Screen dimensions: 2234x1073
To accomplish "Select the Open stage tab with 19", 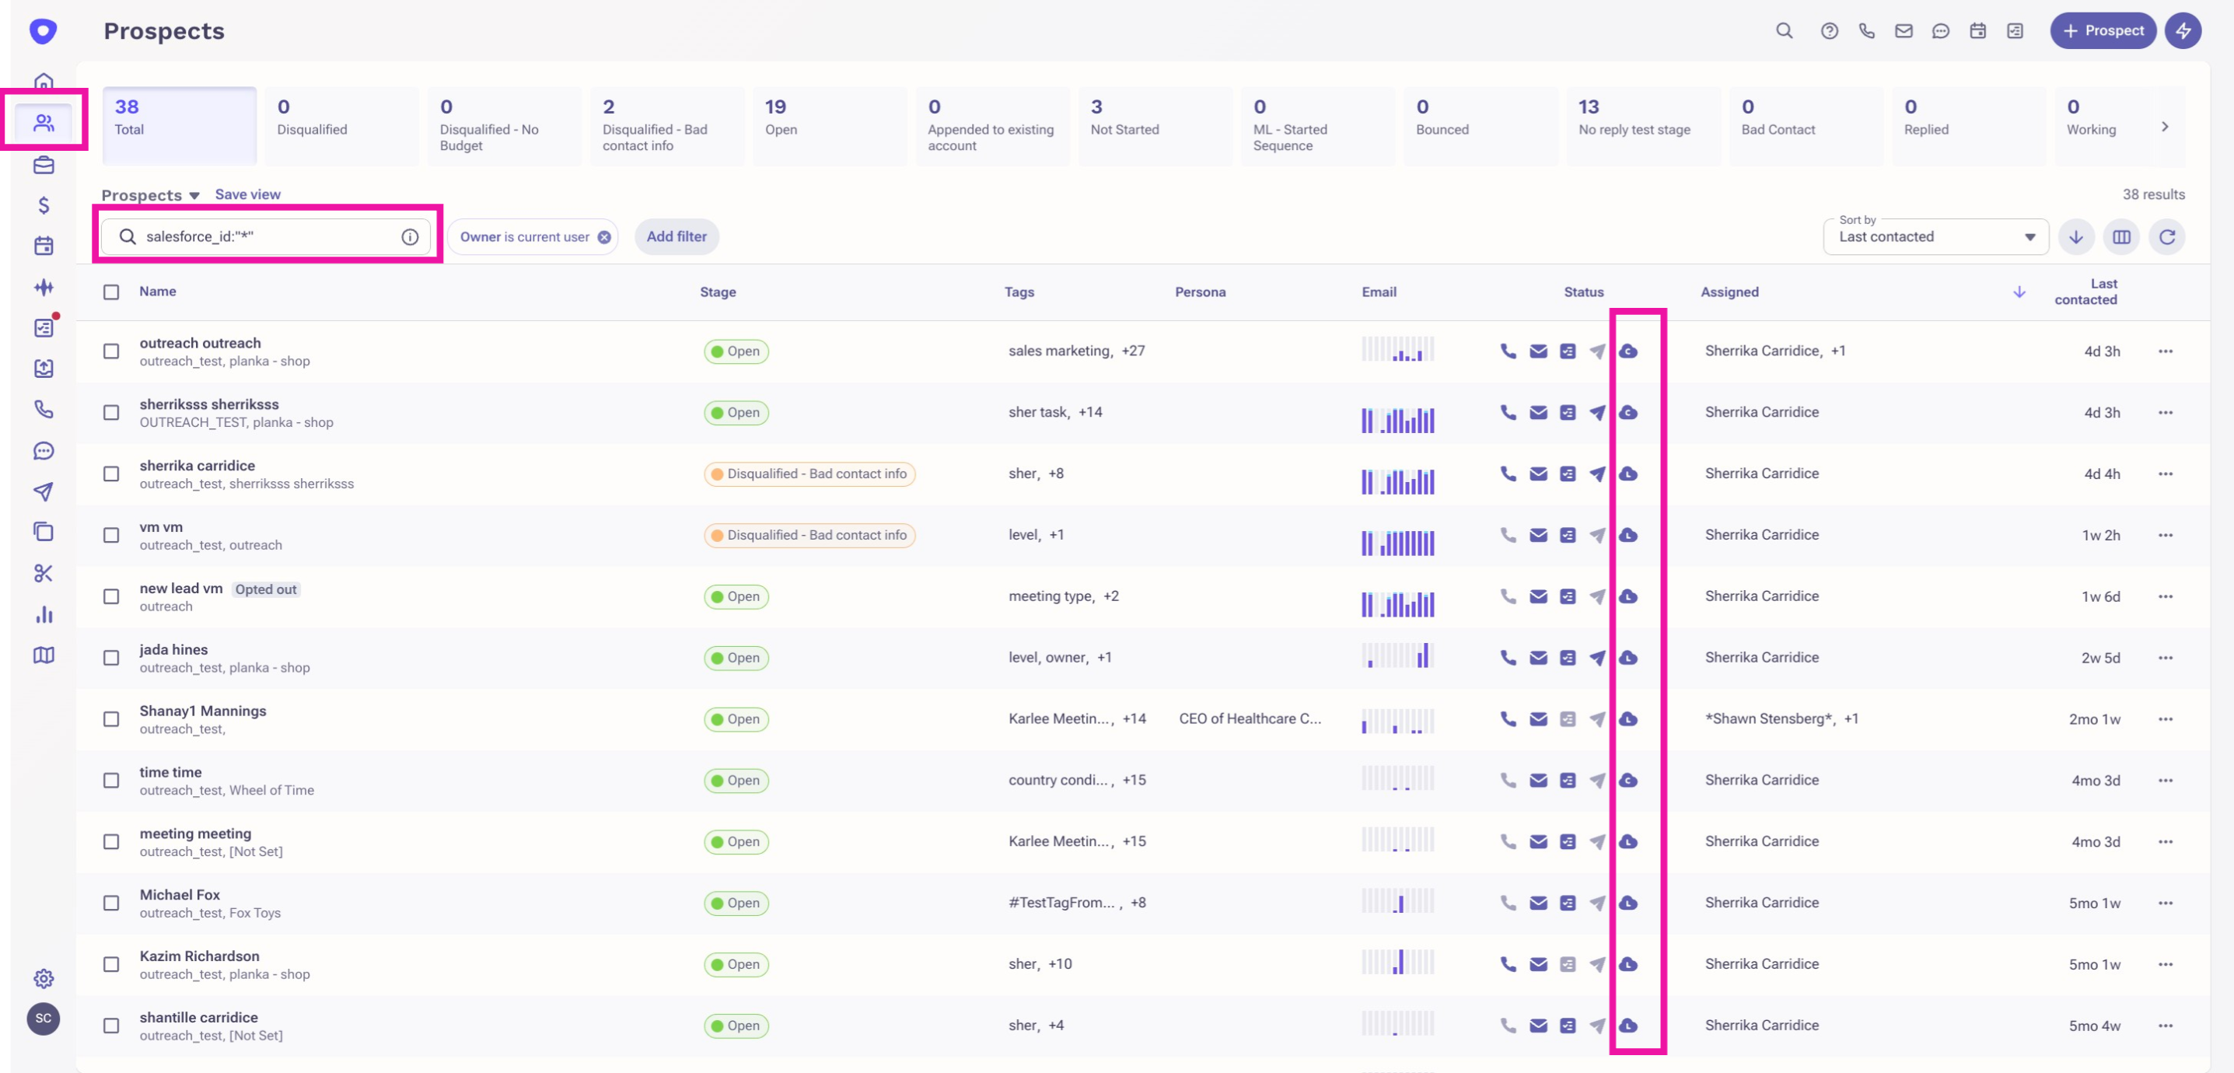I will 829,126.
